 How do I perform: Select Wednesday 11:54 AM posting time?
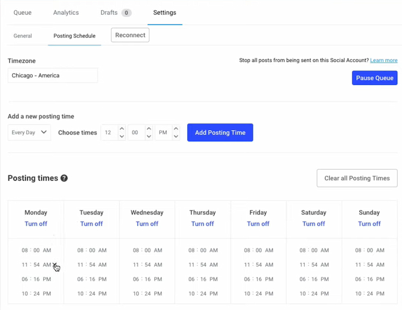(x=147, y=264)
